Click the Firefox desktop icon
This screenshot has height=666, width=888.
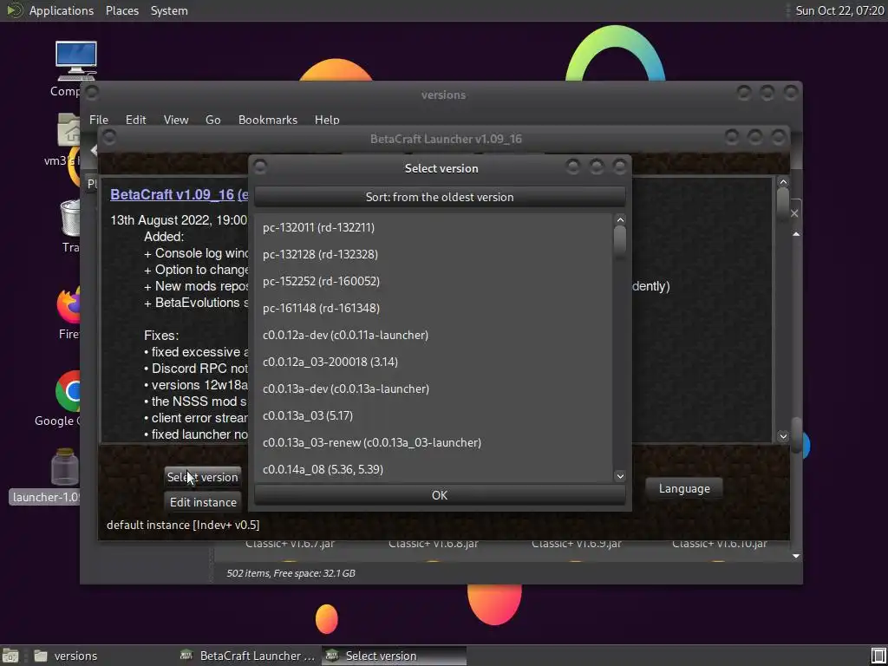(x=68, y=304)
